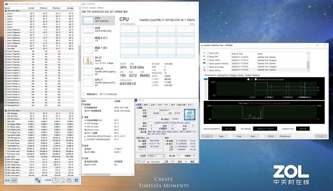The width and height of the screenshot is (333, 191).
Task: Click the 确定 button in CPU-Z
Action: click(x=192, y=161)
